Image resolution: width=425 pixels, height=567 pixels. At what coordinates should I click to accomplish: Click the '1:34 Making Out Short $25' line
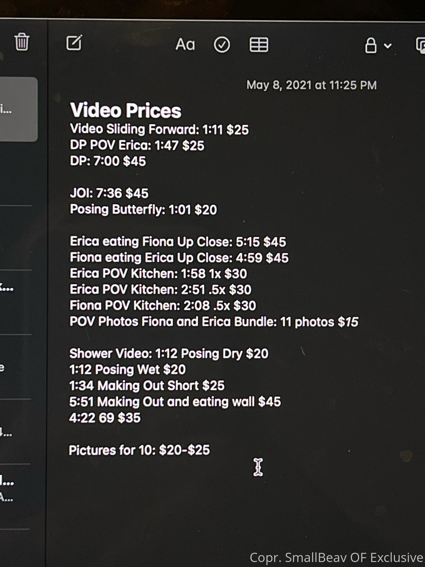click(x=147, y=386)
